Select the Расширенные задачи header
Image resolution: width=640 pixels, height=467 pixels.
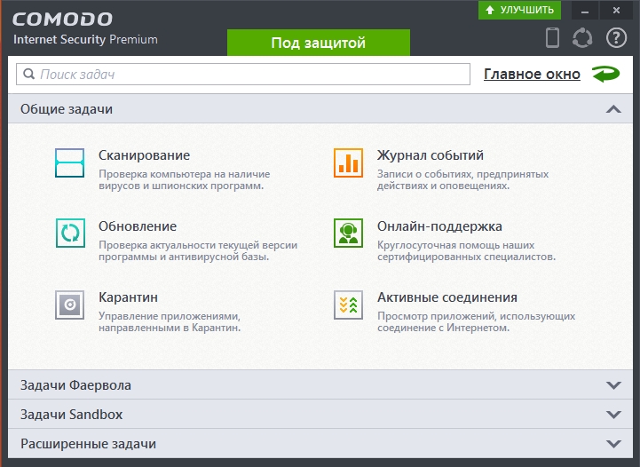coord(320,444)
